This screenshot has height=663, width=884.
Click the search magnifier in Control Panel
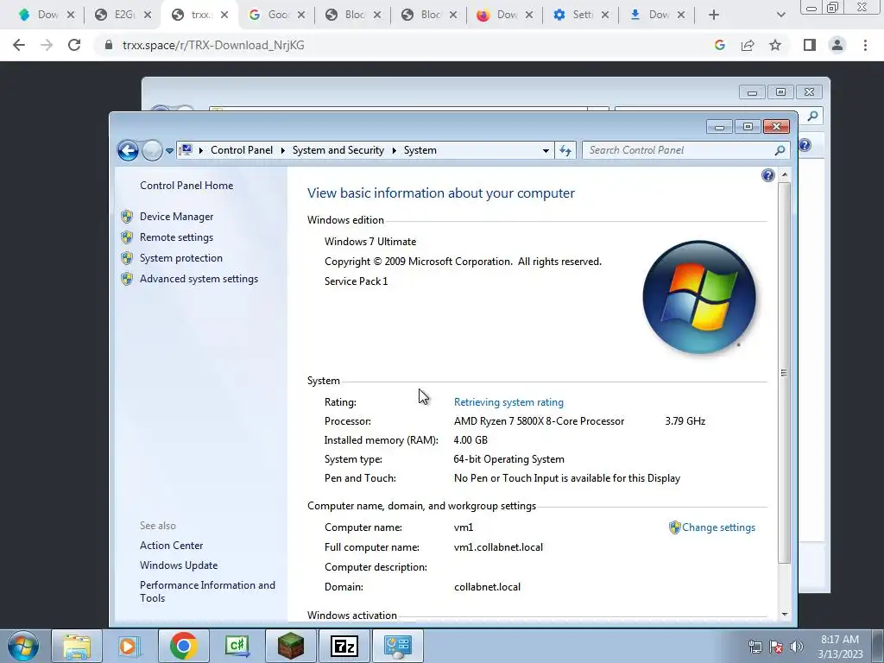point(780,150)
